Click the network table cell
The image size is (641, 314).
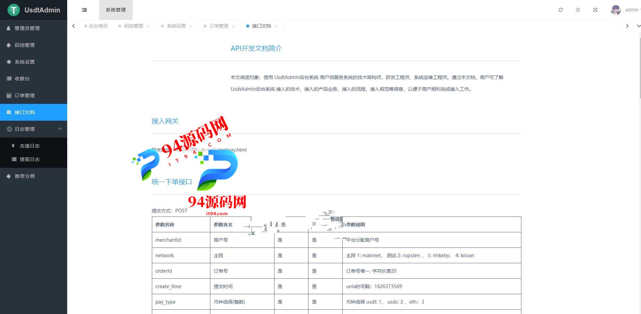(x=181, y=256)
